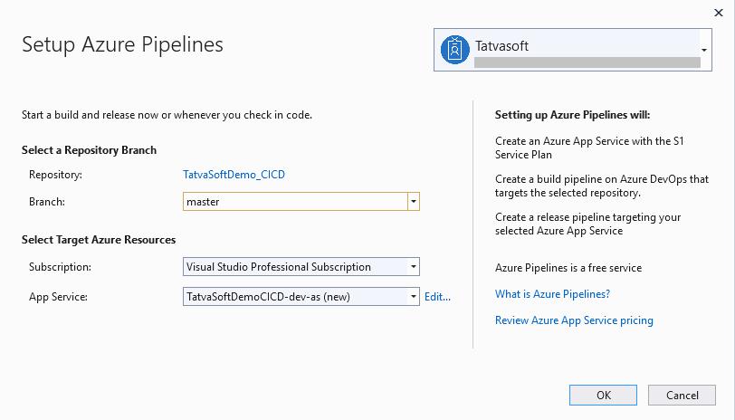Click the Repository: label
The width and height of the screenshot is (735, 420).
coord(55,175)
